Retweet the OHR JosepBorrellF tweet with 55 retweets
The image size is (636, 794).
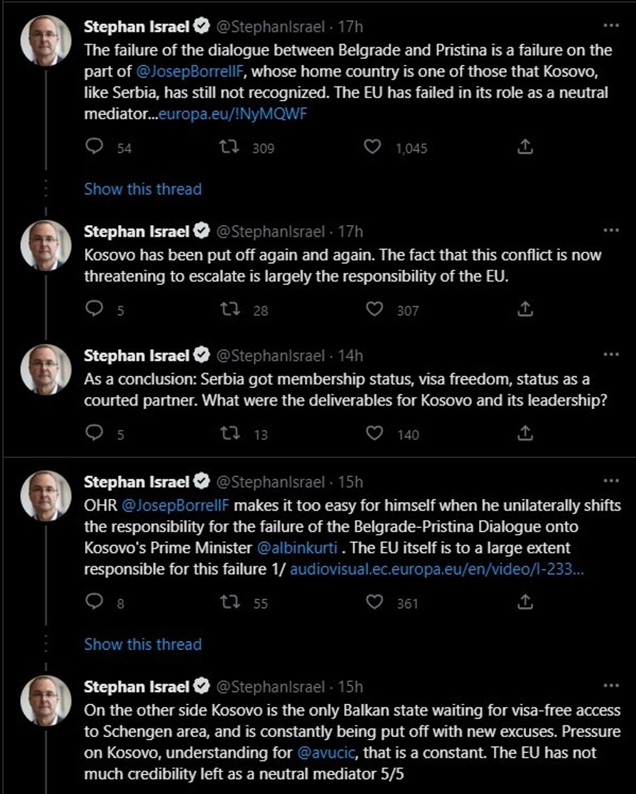click(x=229, y=603)
